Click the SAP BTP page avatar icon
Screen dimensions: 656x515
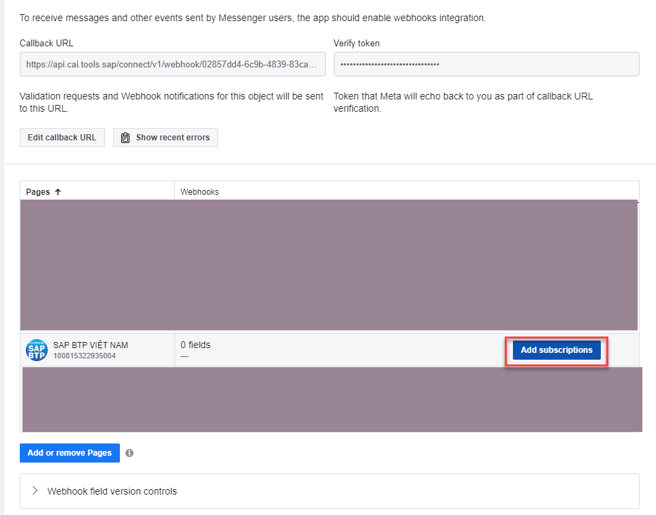36,350
